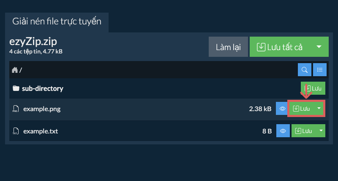The image size is (338, 181).
Task: Select the example.txt file name
Action: tap(41, 131)
